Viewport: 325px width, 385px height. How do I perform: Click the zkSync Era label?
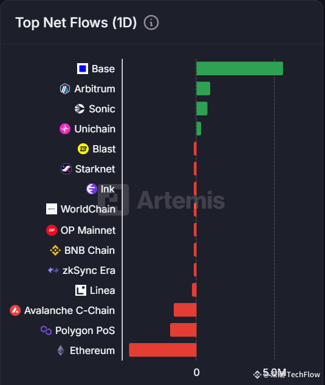(x=89, y=270)
